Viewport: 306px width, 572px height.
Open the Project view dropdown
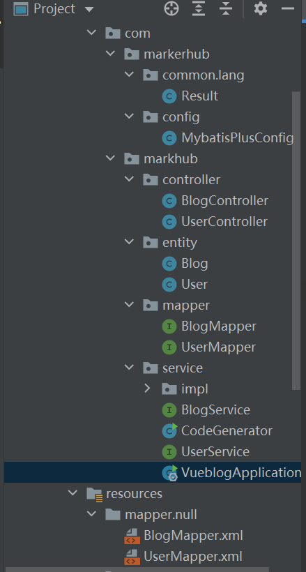point(89,9)
